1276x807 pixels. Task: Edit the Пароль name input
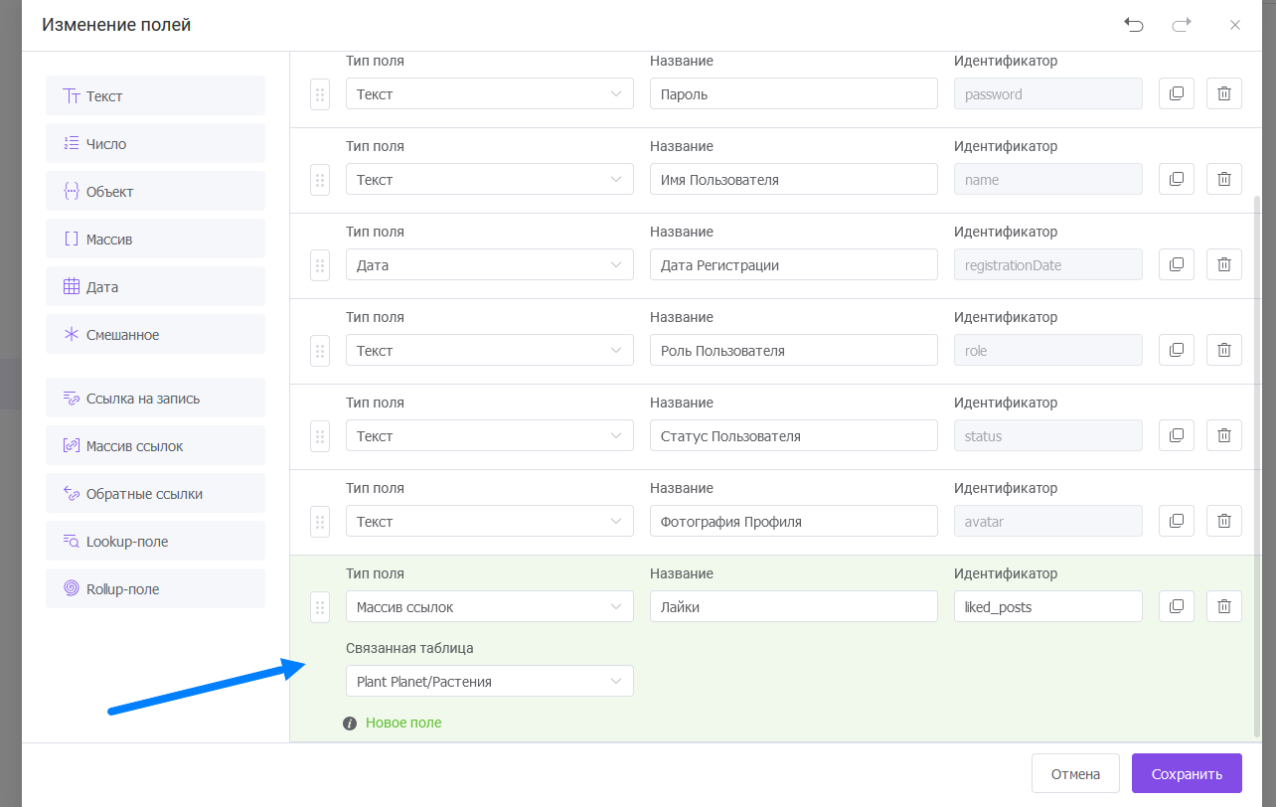click(794, 94)
